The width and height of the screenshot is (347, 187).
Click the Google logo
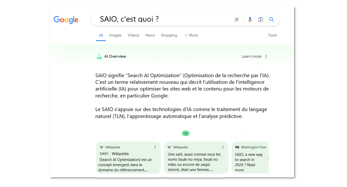click(66, 20)
